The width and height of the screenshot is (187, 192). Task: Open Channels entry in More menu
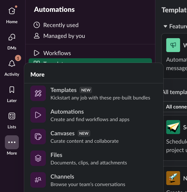[x=94, y=180]
